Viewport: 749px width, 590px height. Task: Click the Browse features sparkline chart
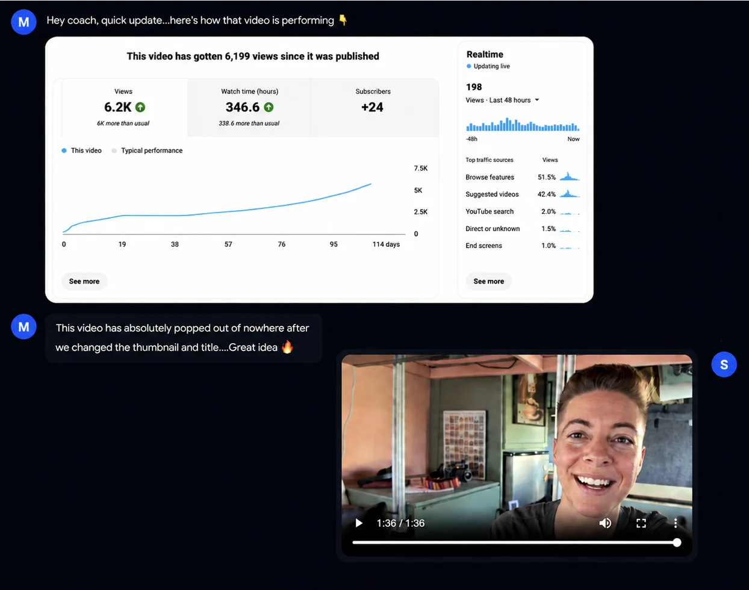point(570,176)
